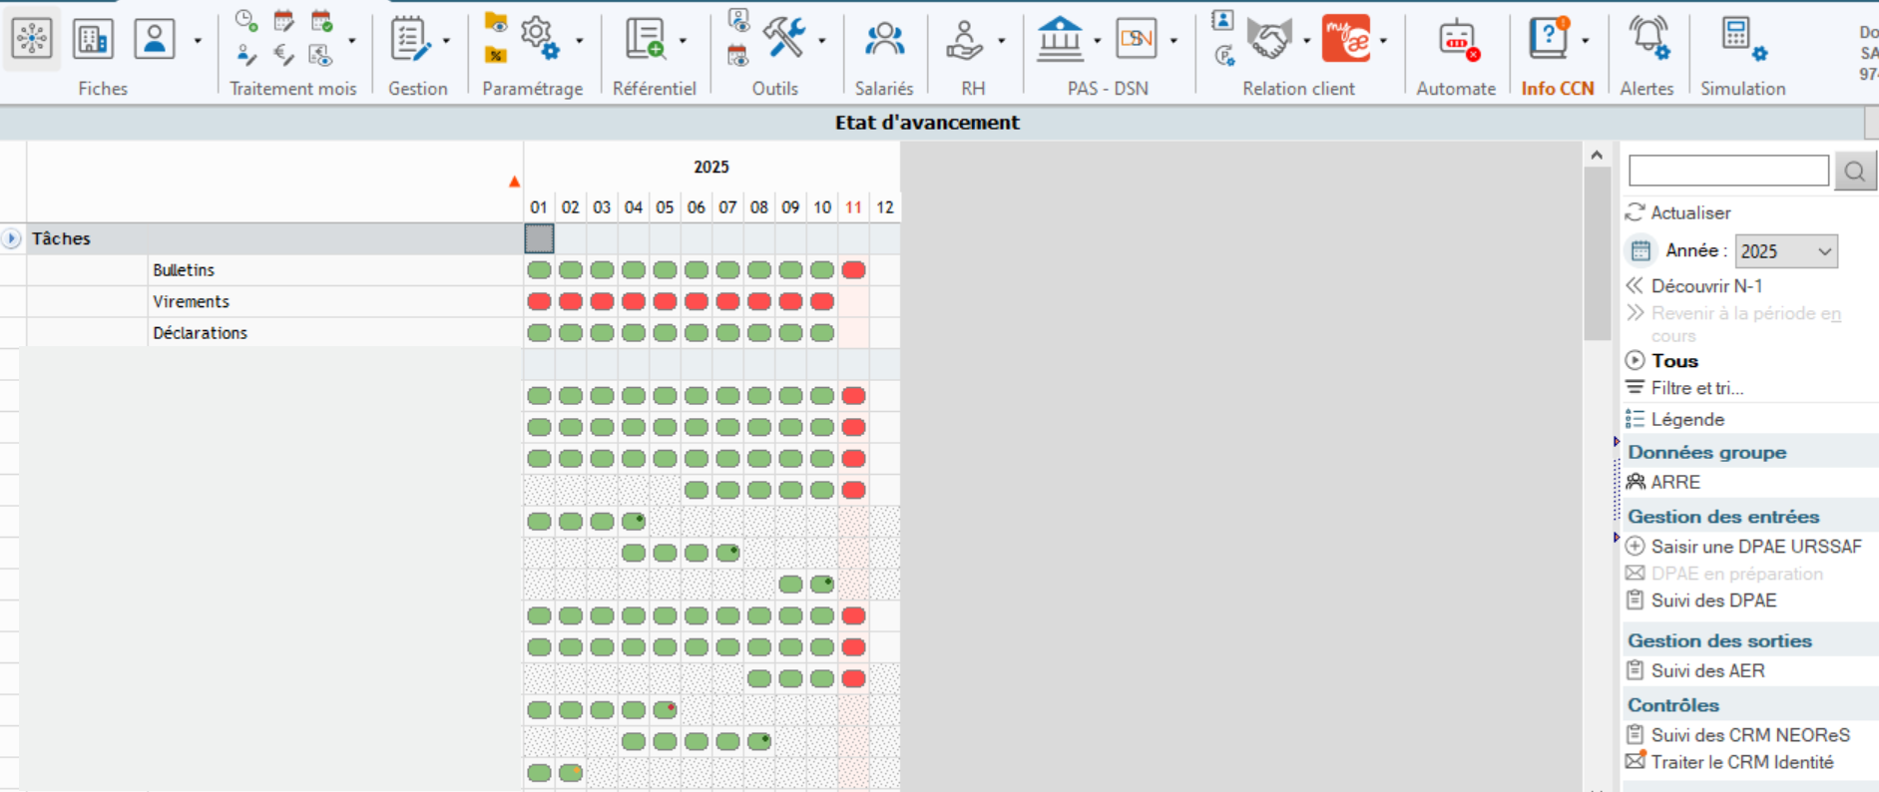Select the Déclarations task row label

point(200,333)
